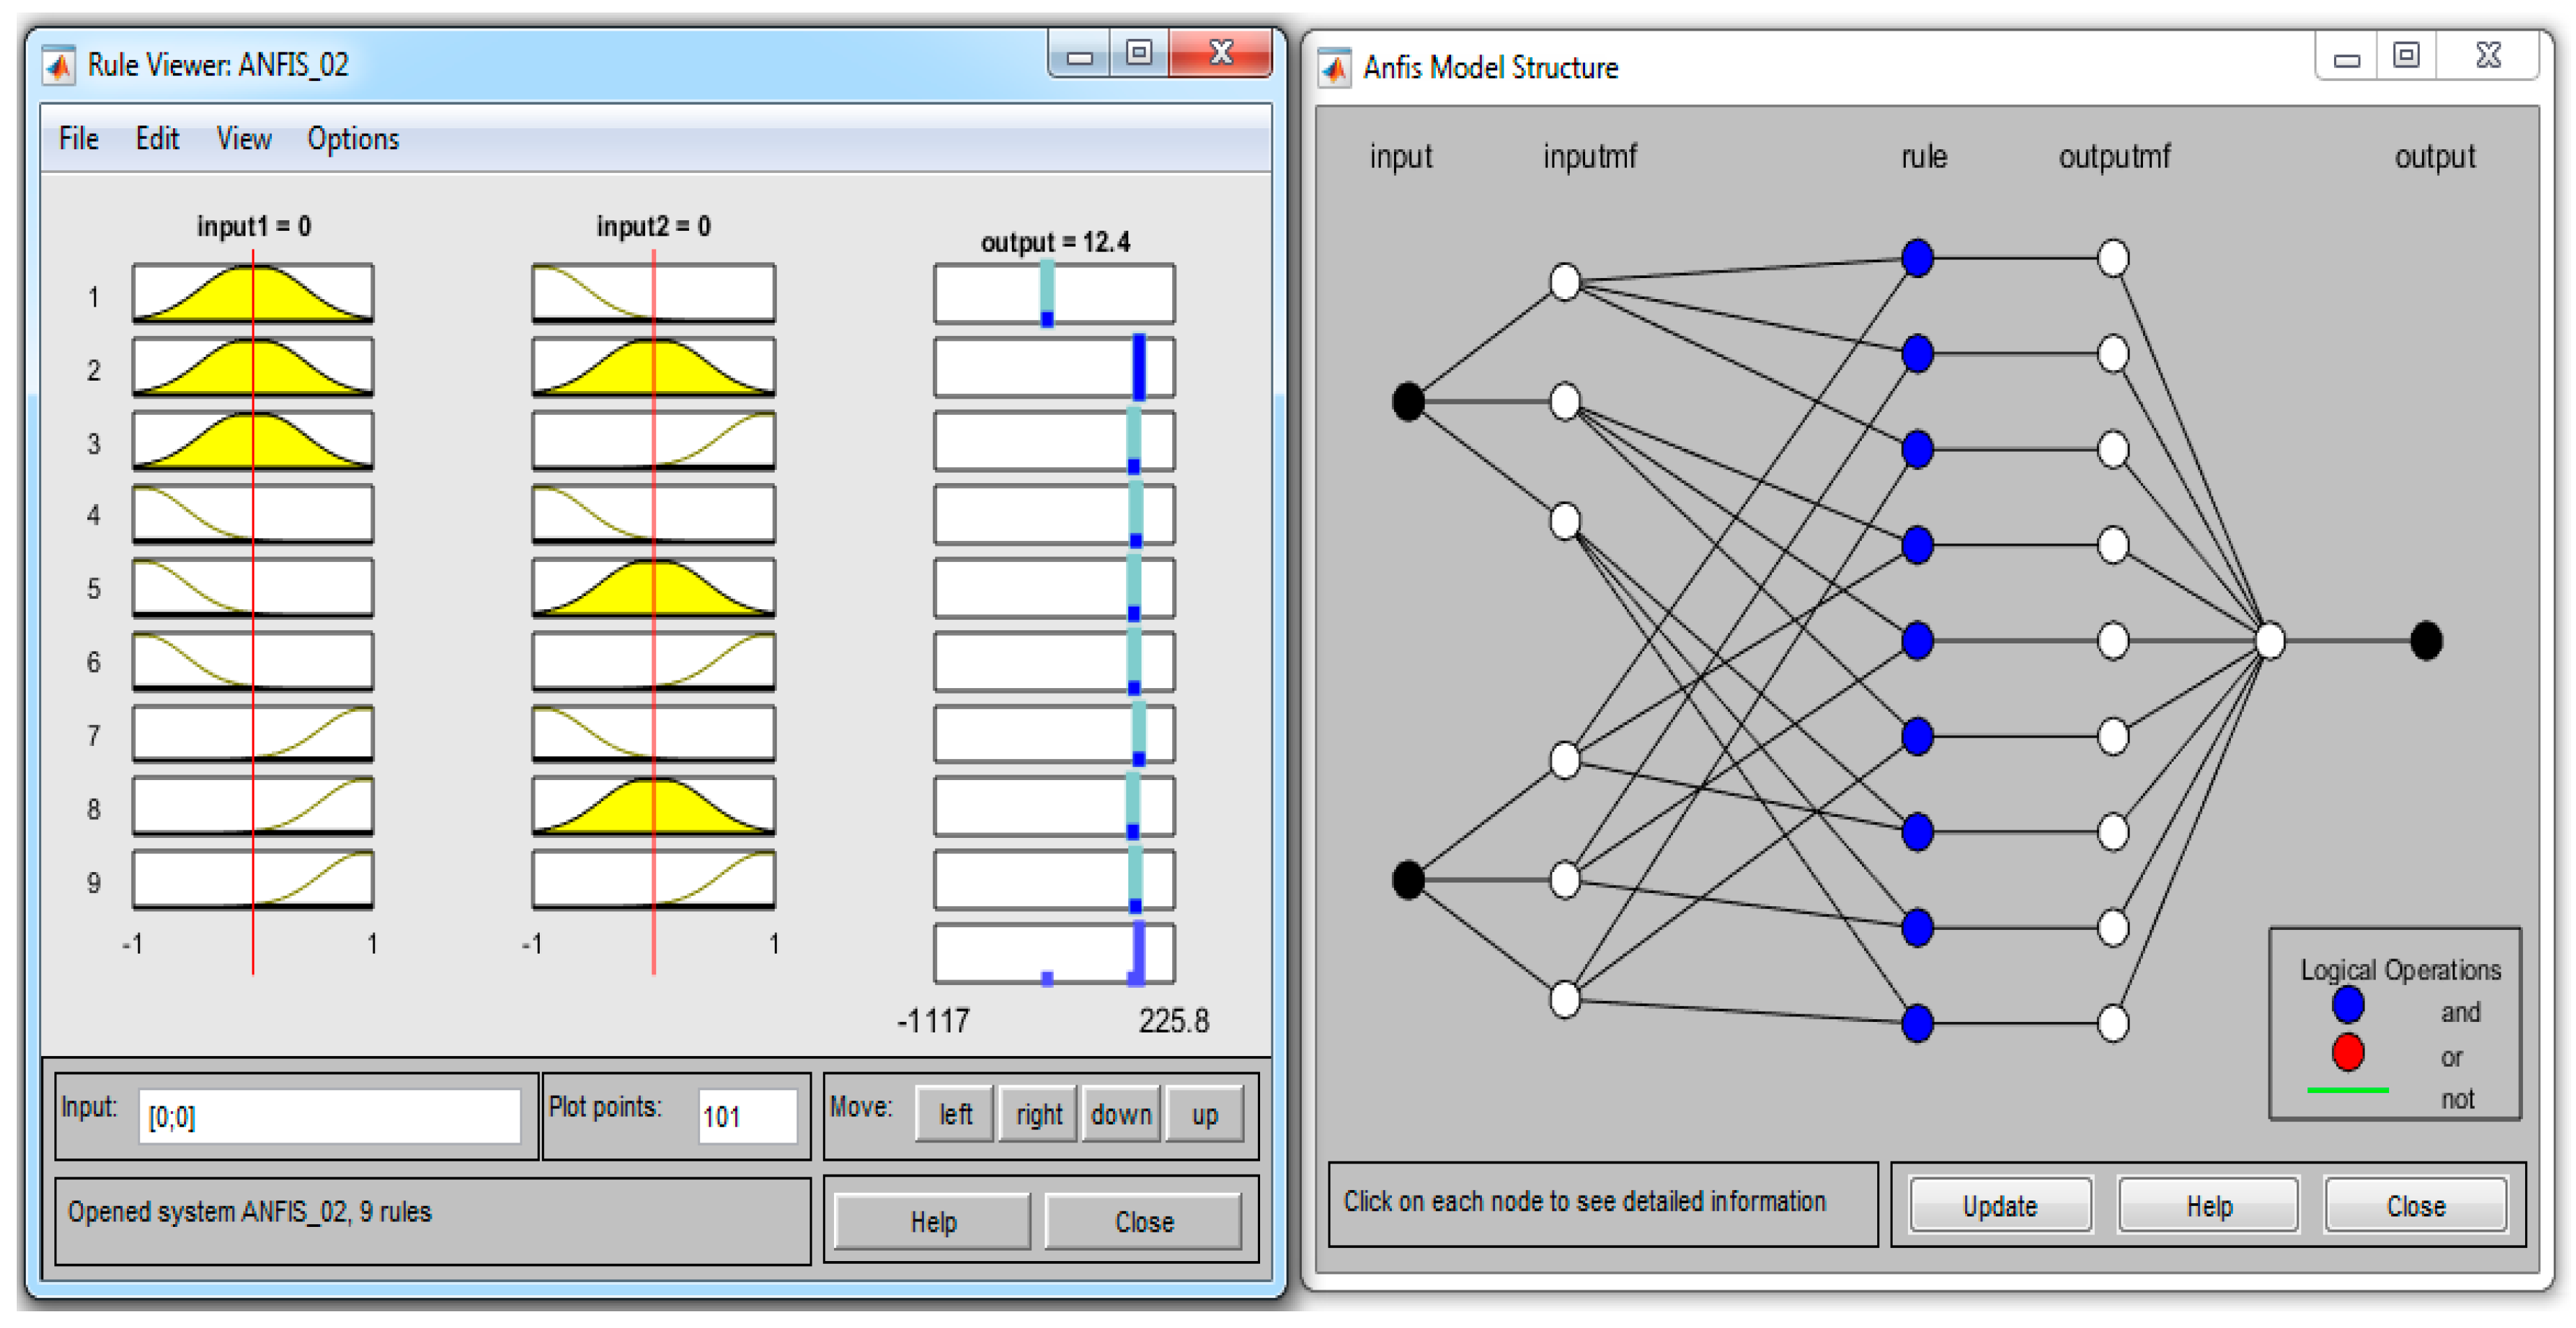This screenshot has height=1328, width=2576.
Task: Click the bottom blue rule node
Action: click(1916, 1022)
